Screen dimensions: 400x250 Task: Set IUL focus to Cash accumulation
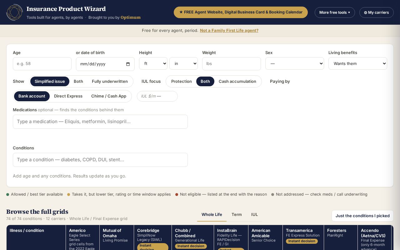point(237,81)
